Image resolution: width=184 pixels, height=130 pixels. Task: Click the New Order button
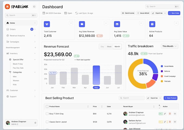coord(174,13)
